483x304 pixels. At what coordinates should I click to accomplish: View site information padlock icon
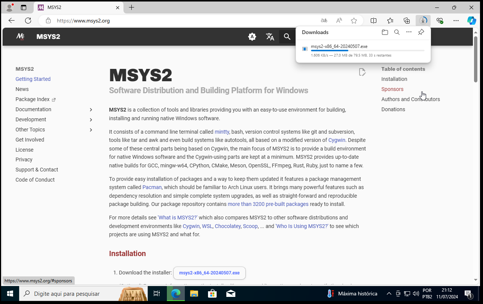tap(48, 21)
